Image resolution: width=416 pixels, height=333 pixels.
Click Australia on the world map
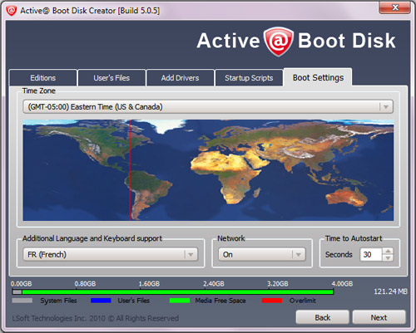coord(347,197)
